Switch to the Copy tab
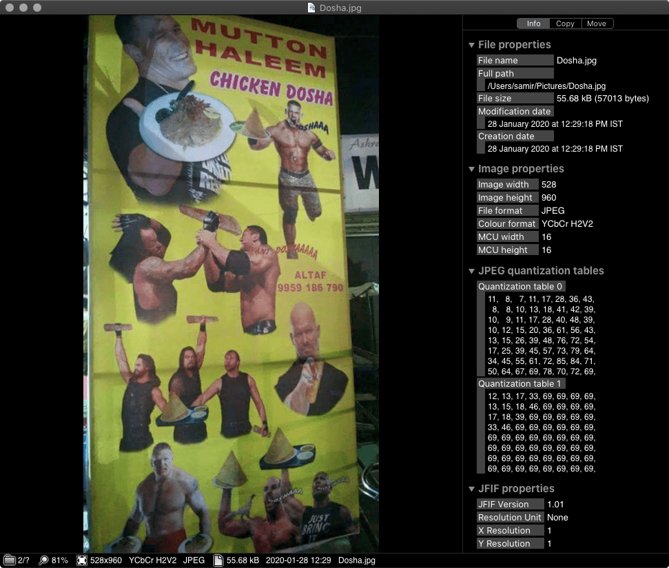The image size is (669, 568). tap(566, 23)
